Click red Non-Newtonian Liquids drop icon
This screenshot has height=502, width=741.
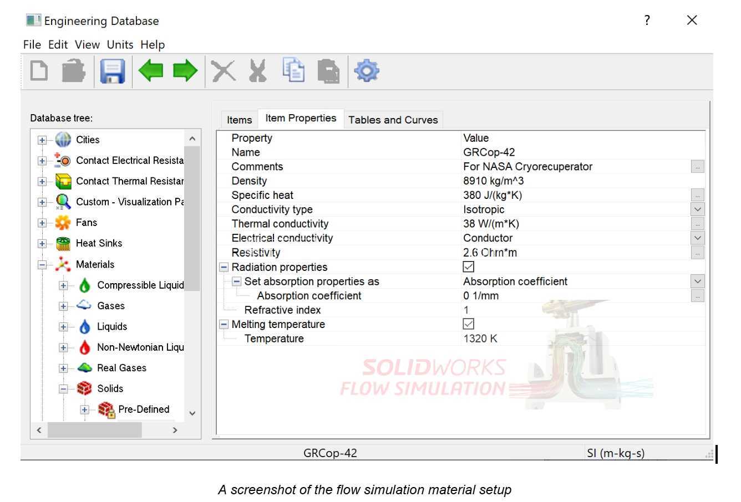(x=84, y=347)
